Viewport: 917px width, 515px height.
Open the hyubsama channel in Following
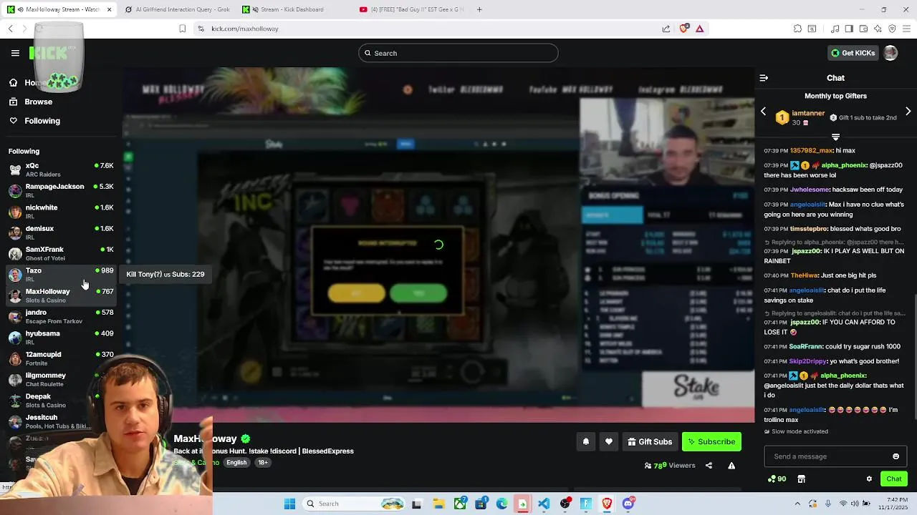(60, 337)
